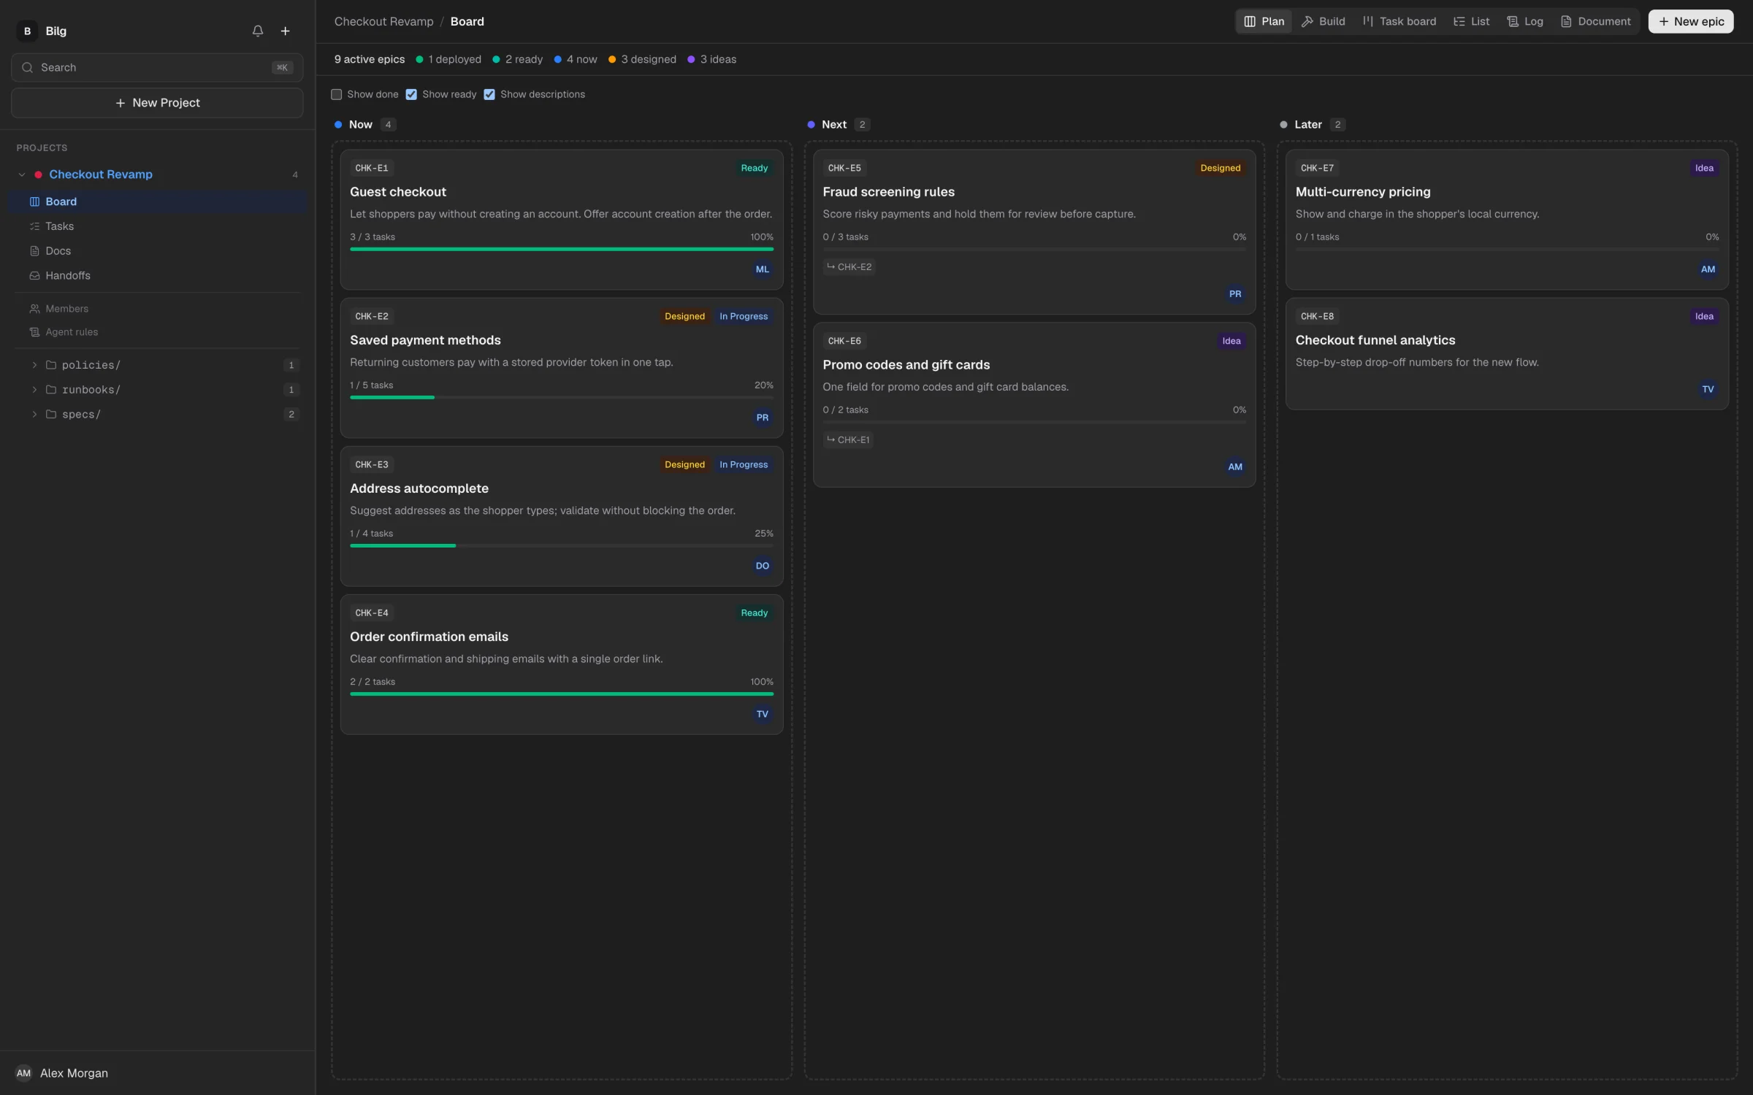The image size is (1753, 1095).
Task: Expand the runbooks/ folder
Action: (x=34, y=390)
